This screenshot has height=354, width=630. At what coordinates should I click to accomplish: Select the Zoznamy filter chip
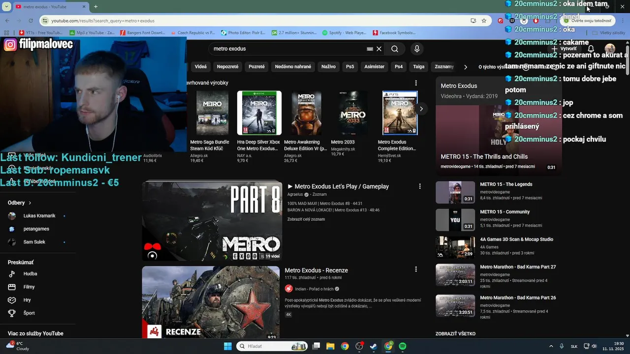click(444, 66)
